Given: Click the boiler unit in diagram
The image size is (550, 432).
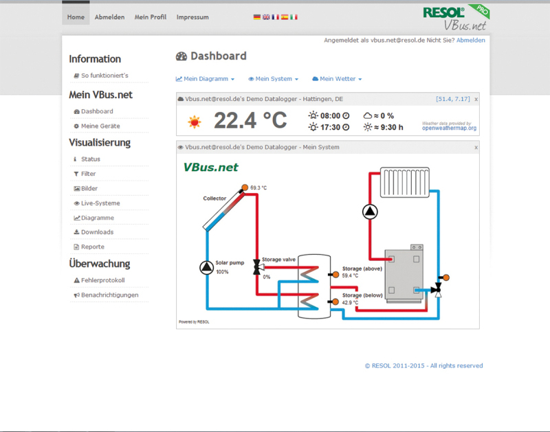Looking at the screenshot, I should [x=404, y=273].
